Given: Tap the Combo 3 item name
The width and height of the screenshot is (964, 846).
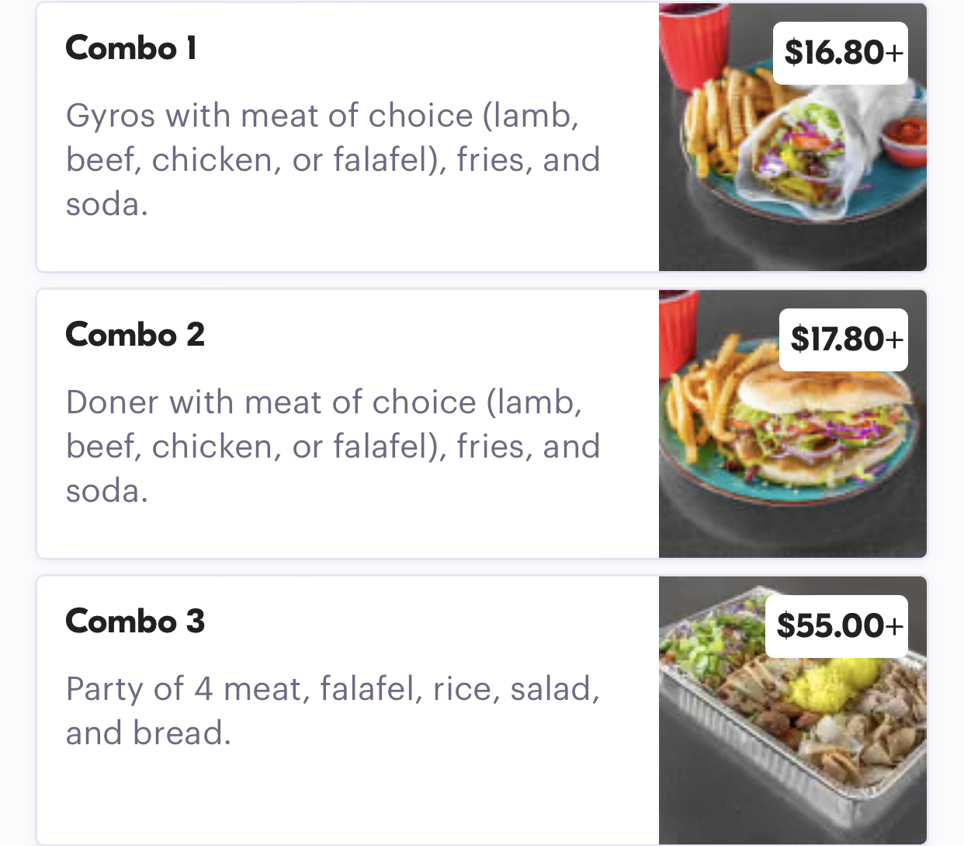Looking at the screenshot, I should click(135, 621).
